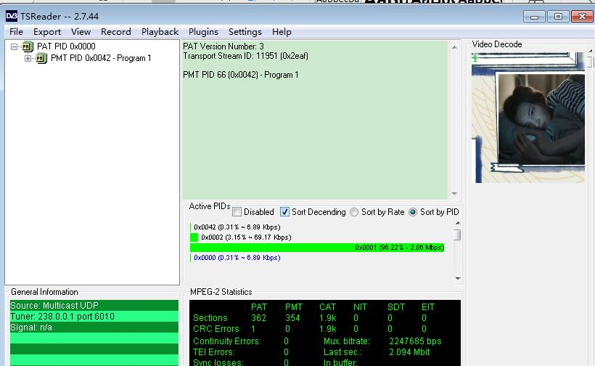Select the Sort by PID option
Image resolution: width=595 pixels, height=366 pixels.
pyautogui.click(x=413, y=212)
